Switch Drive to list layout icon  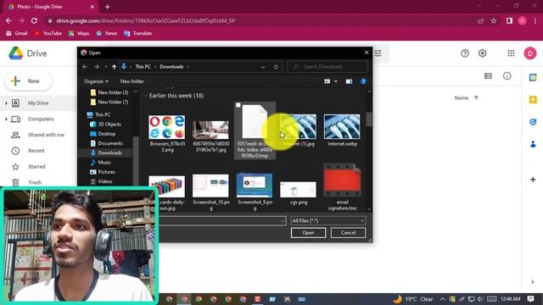click(x=488, y=75)
